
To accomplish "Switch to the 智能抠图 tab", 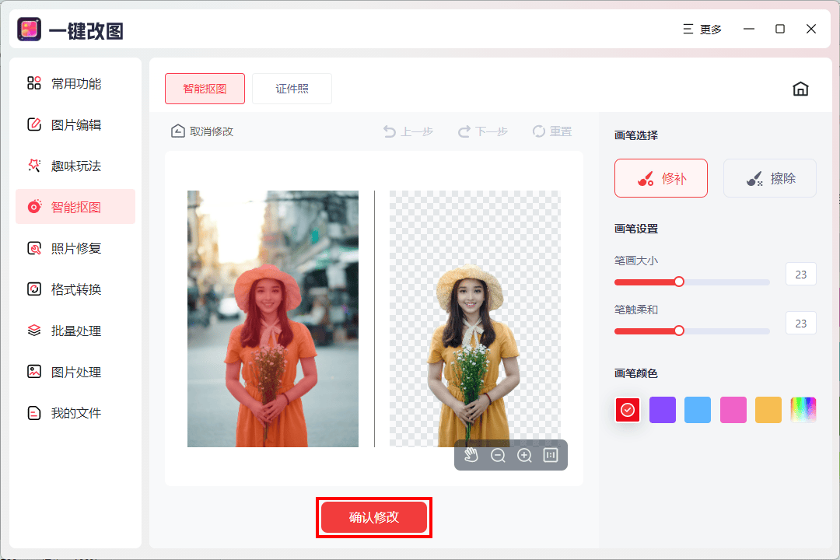I will (x=205, y=89).
